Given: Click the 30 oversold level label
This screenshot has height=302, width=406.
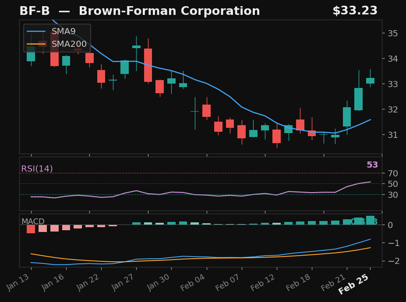Looking at the screenshot, I should coord(393,195).
